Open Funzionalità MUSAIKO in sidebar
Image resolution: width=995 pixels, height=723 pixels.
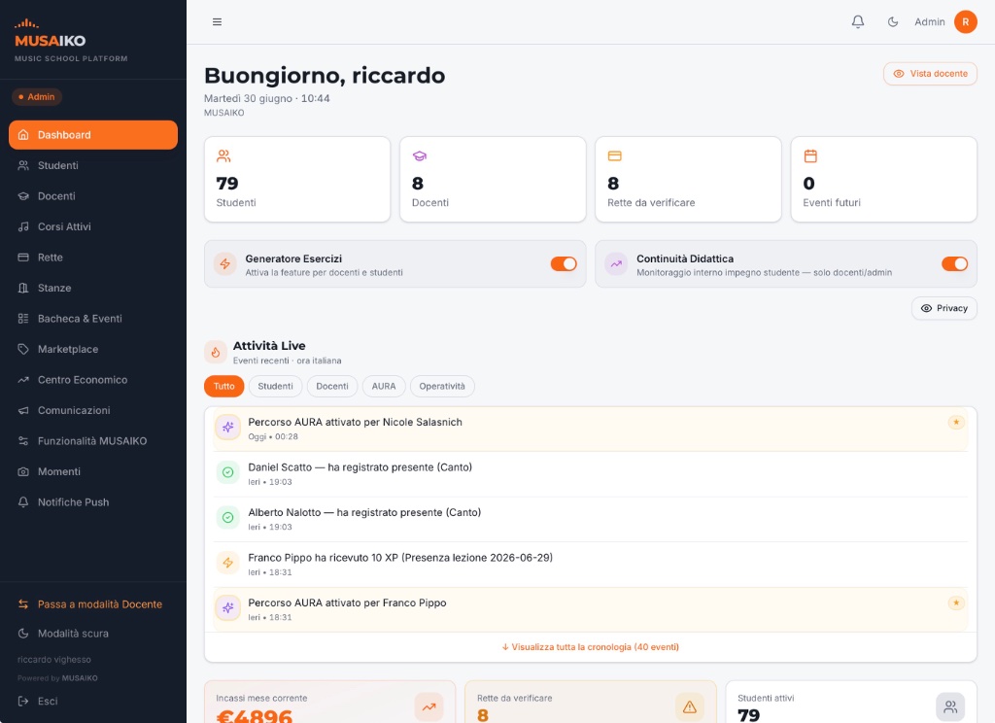pos(93,441)
